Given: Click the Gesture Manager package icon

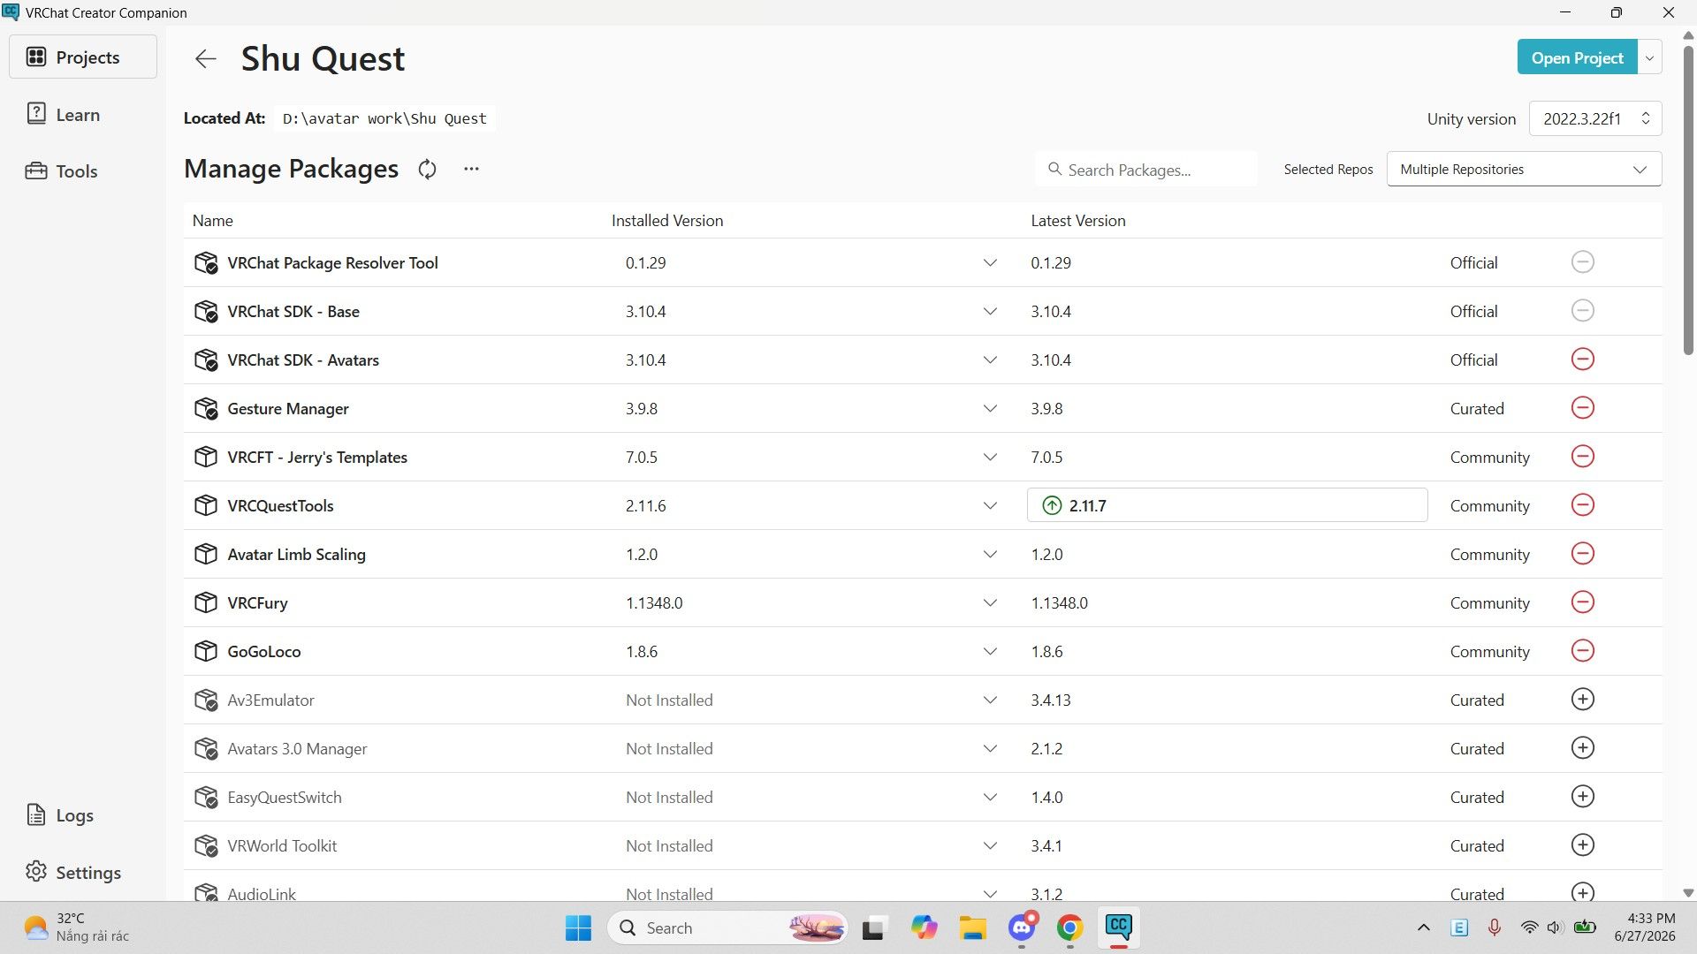Looking at the screenshot, I should click(205, 408).
